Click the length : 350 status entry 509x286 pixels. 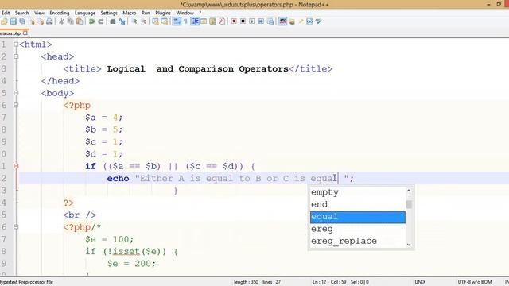click(246, 282)
